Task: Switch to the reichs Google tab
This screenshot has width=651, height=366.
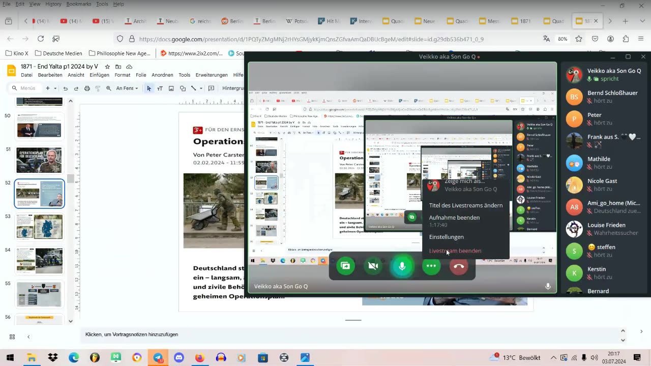Action: 200,21
